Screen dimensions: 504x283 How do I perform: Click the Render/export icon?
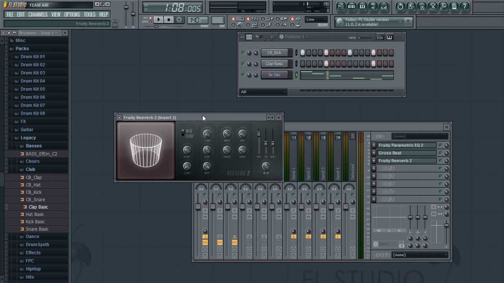pyautogui.click(x=422, y=6)
